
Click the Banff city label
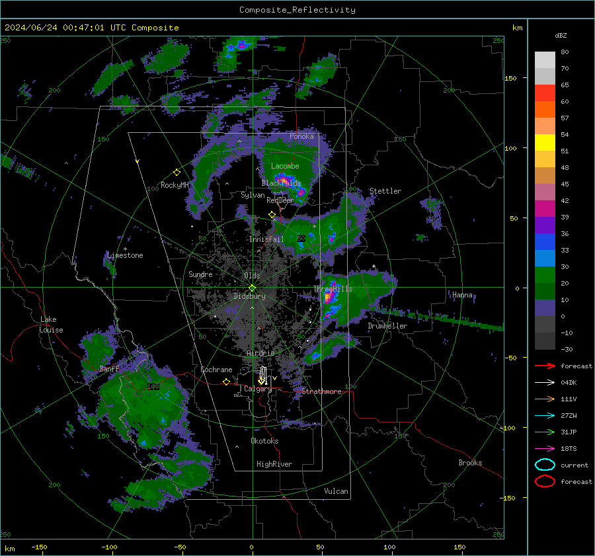(x=109, y=369)
